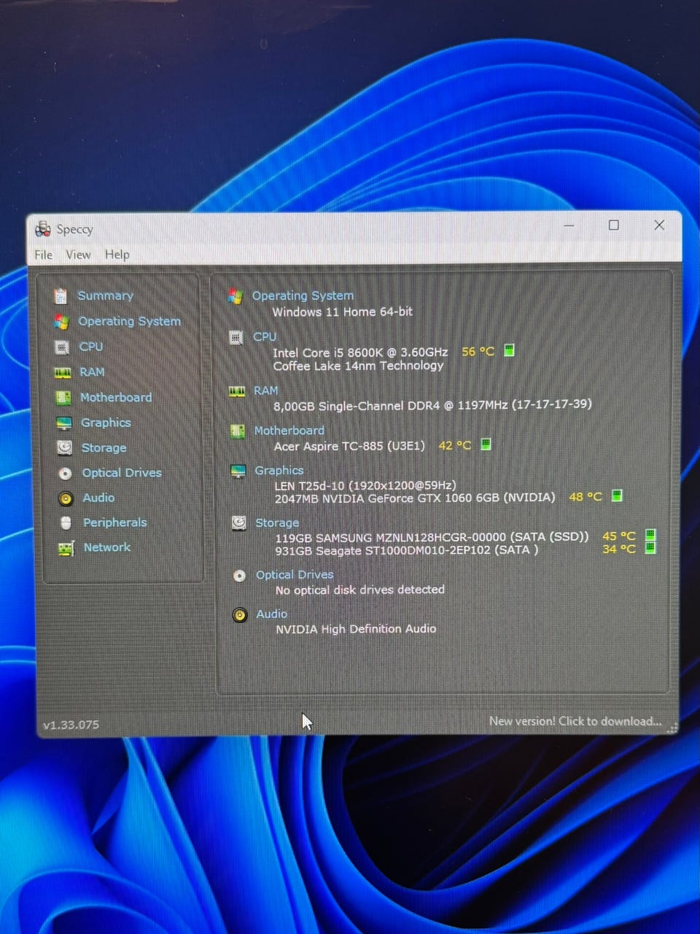Click the motherboard temperature 42 °C reading
700x934 pixels.
tap(455, 445)
